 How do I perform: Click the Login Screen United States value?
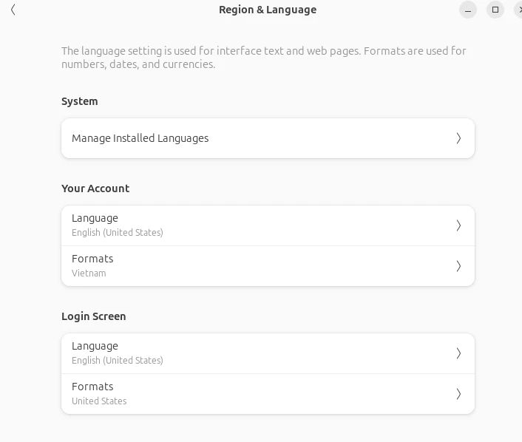(99, 401)
